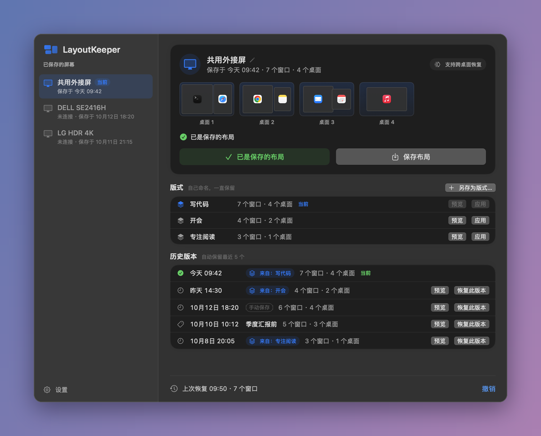Preview the 专注阅读 preset
The image size is (541, 436).
457,237
